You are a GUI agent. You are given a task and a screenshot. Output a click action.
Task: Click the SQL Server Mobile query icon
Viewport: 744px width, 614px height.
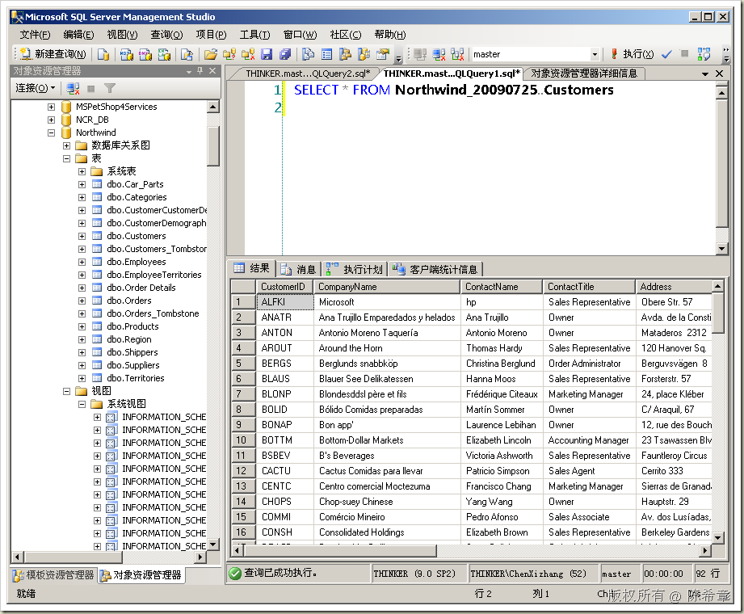(187, 55)
